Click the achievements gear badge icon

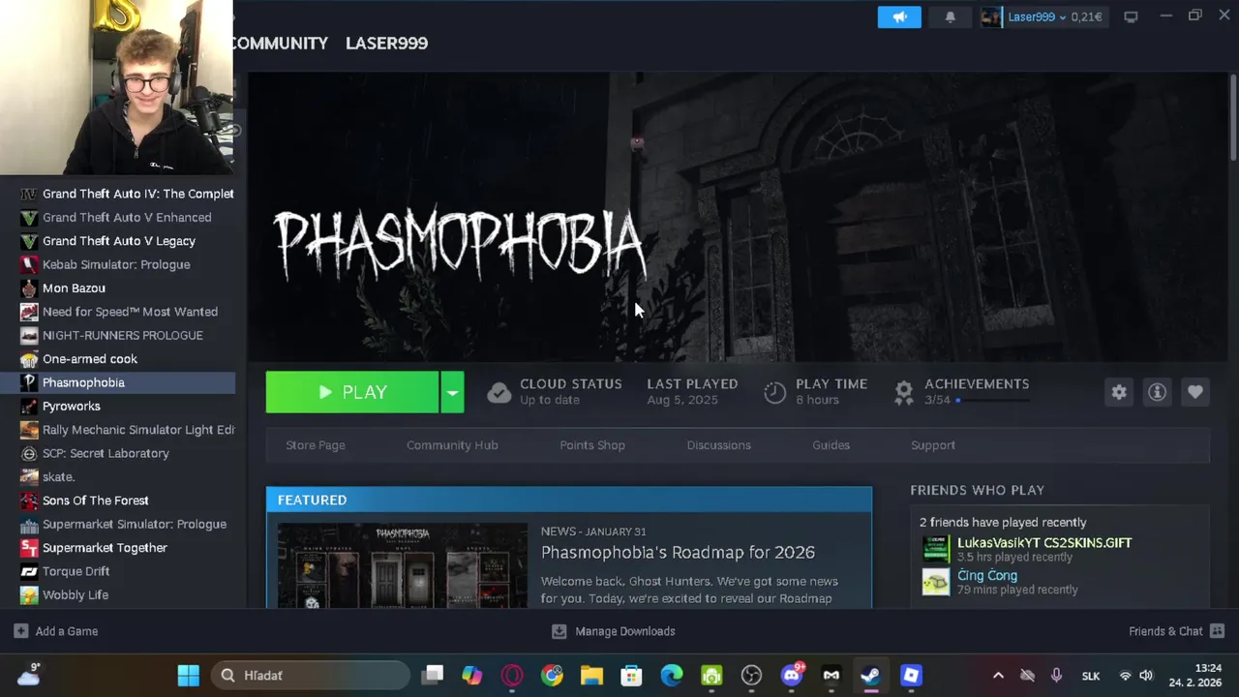903,392
